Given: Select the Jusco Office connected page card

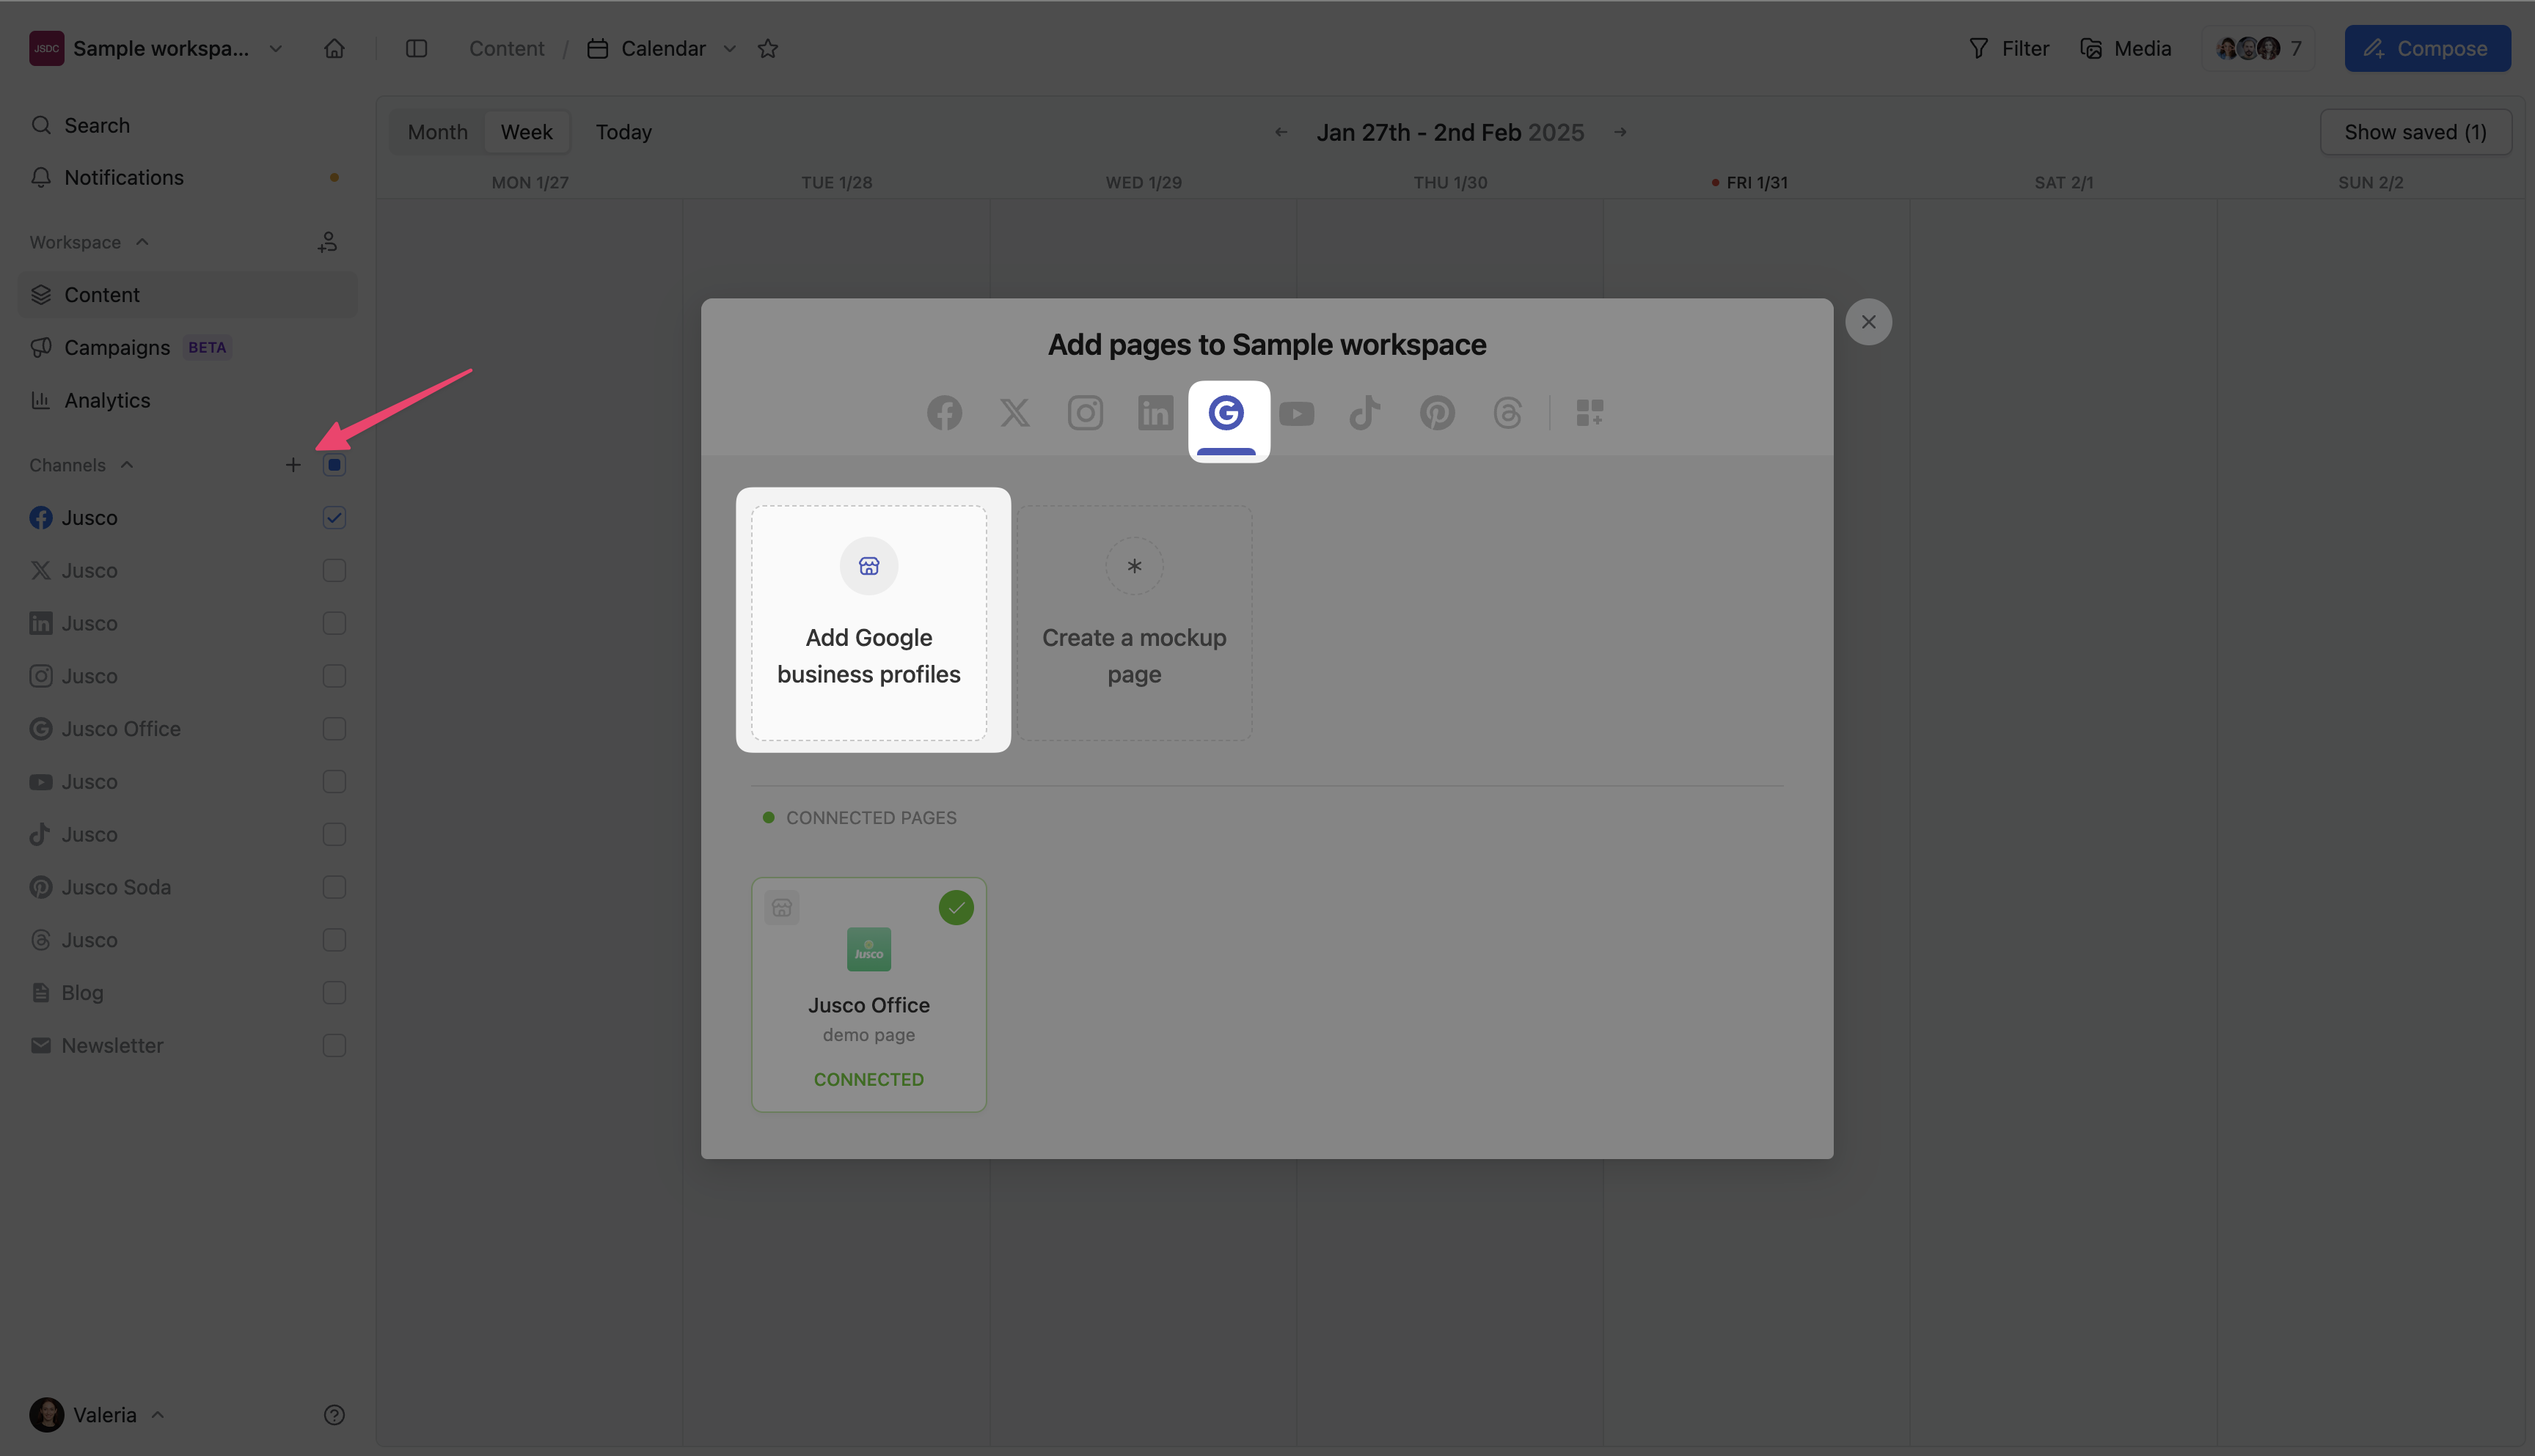Looking at the screenshot, I should 868,994.
